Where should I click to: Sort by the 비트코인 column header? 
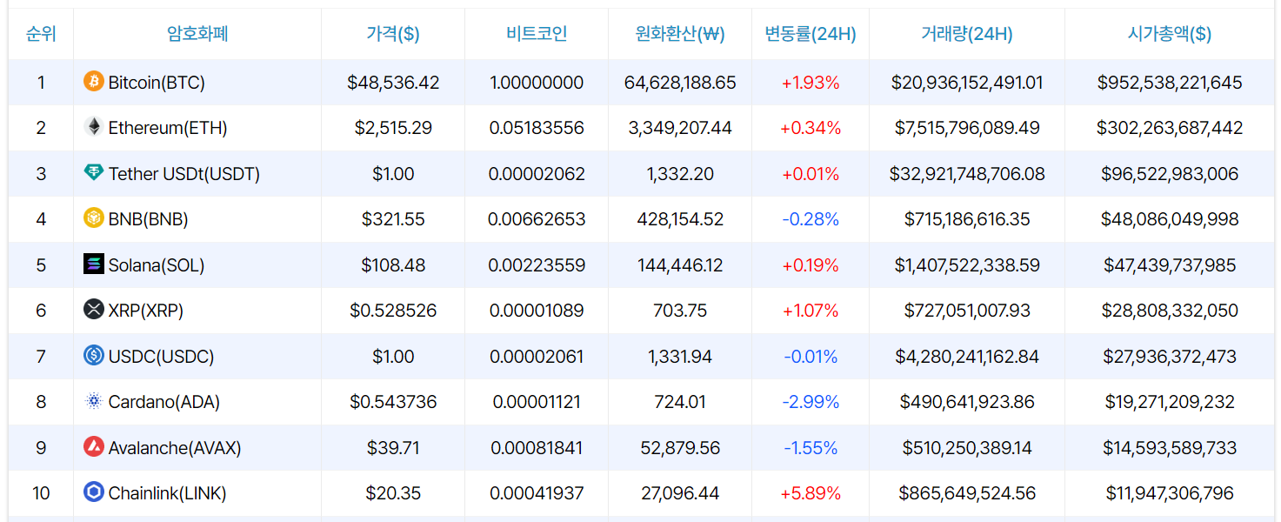(x=537, y=34)
